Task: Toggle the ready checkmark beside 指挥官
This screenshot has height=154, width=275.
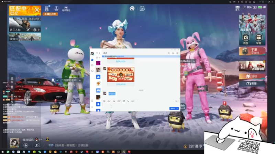Action: coord(57,80)
